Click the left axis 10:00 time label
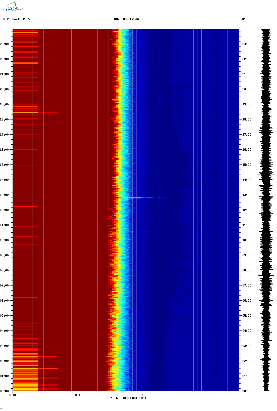277x411 pixels. click(x=4, y=240)
